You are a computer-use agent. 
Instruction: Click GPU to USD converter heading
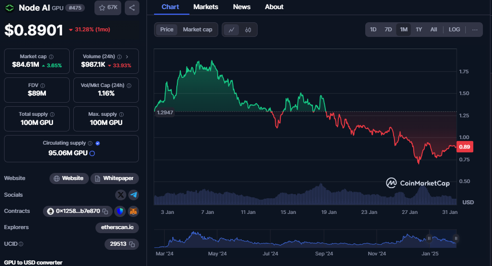[33, 262]
